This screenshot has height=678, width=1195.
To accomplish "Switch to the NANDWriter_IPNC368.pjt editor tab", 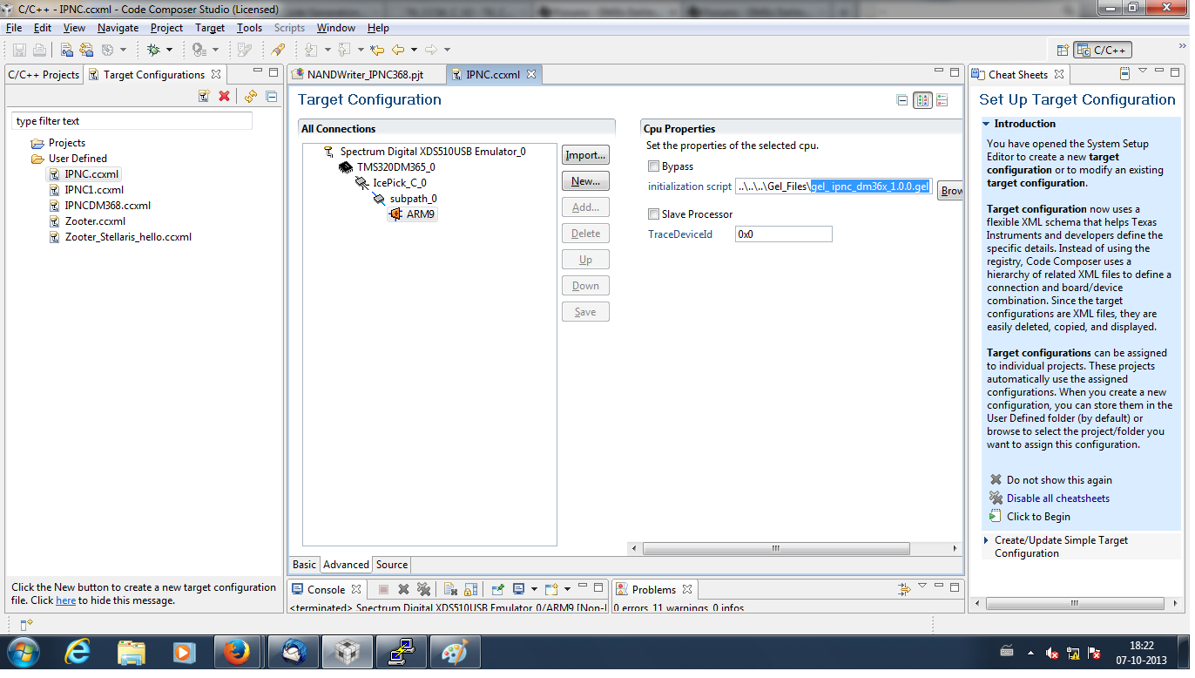I will [365, 75].
